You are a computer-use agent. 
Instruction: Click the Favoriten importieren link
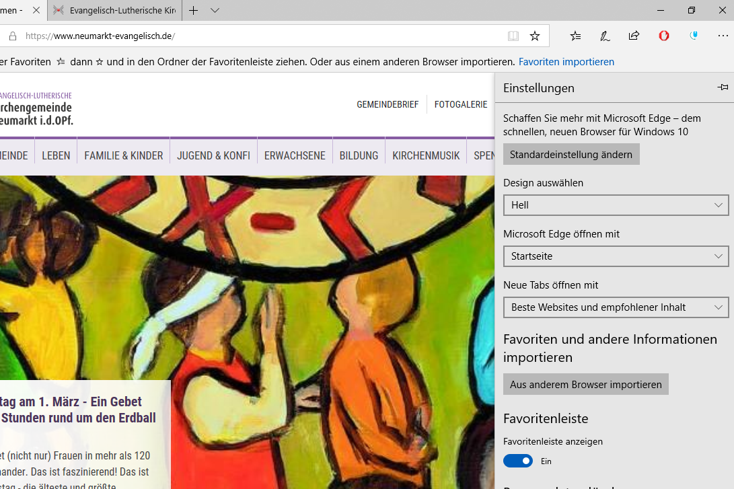[x=566, y=62]
